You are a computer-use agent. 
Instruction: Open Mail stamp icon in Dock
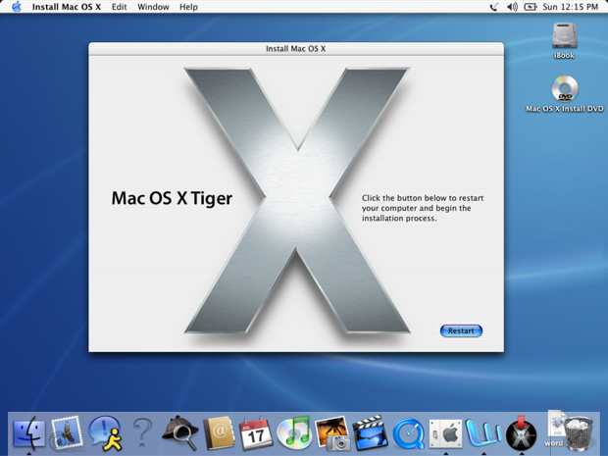(x=67, y=432)
